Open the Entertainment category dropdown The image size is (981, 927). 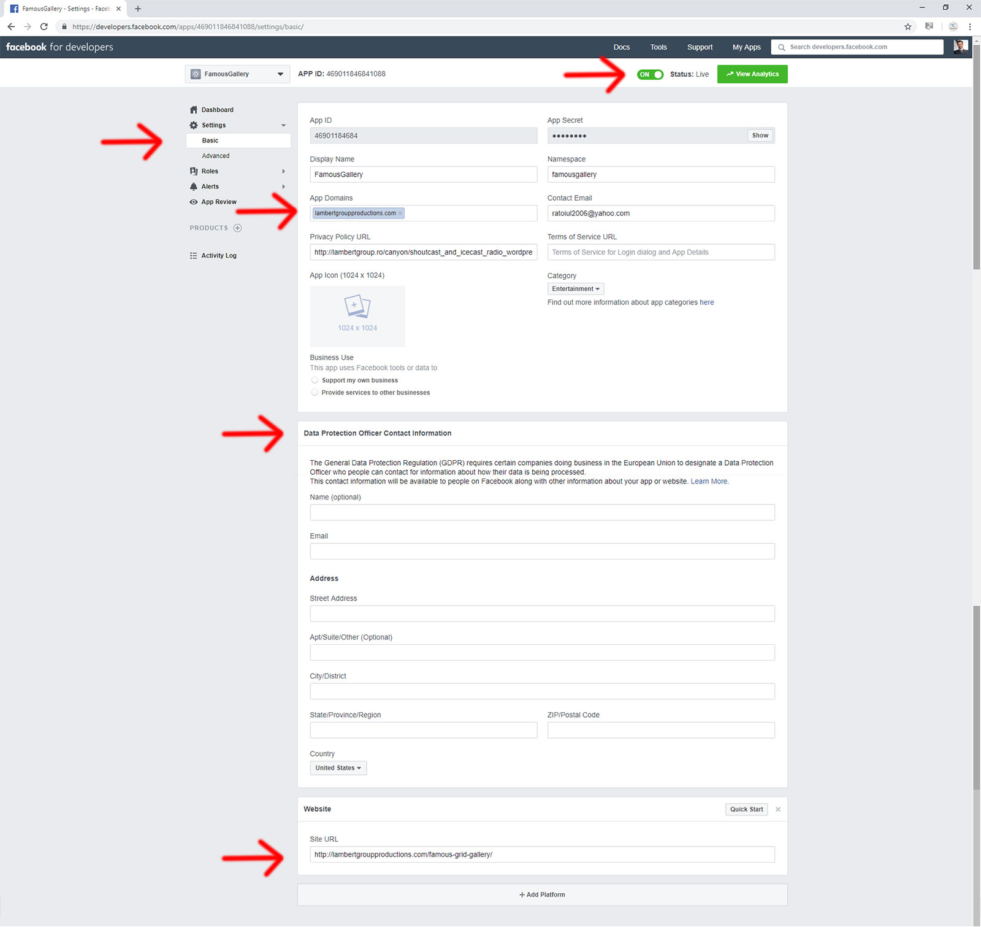(575, 289)
